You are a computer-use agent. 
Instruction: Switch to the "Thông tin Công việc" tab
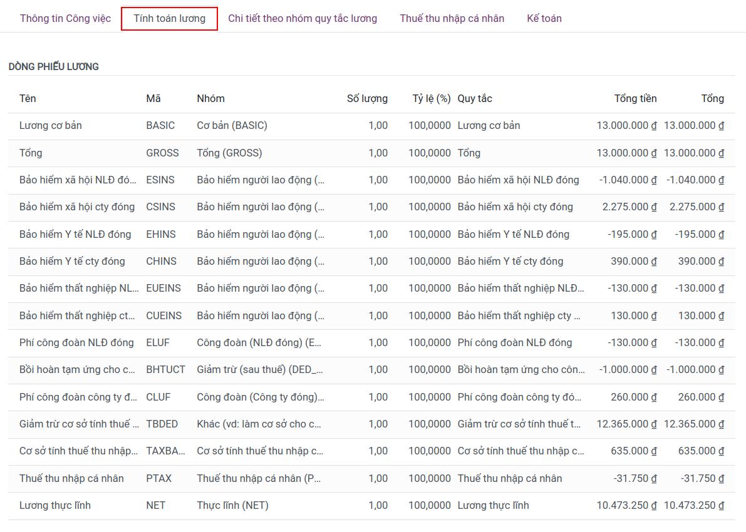(x=65, y=18)
